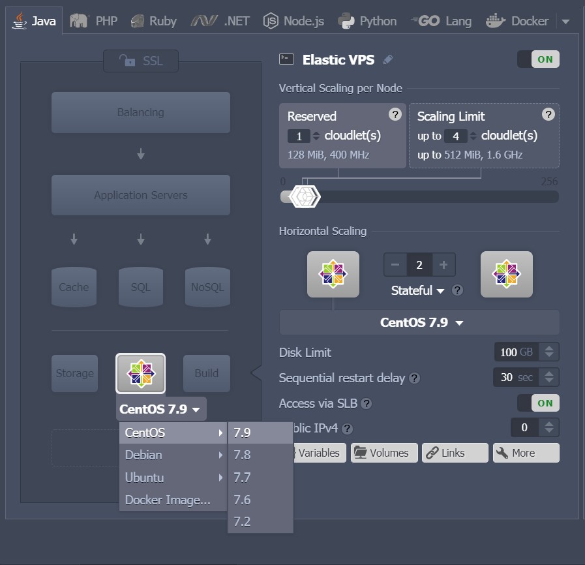
Task: Pick CentOS version 7.9
Action: 260,433
